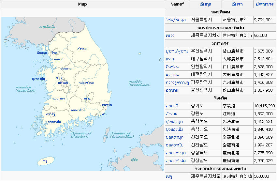Select the hanja cell 世宗特別自治市
Image resolution: width=277 pixels, height=181 pixels.
238,35
